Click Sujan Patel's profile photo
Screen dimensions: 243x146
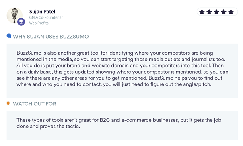tap(14, 16)
